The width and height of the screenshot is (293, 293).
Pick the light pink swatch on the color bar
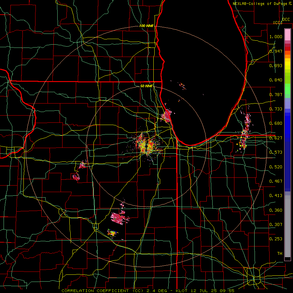point(287,35)
